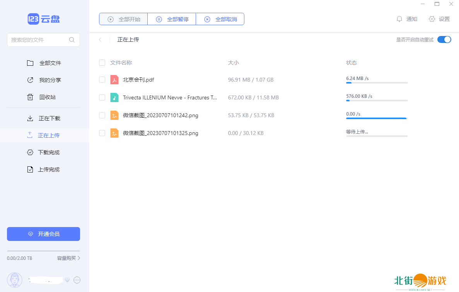459x292 pixels.
Task: Open the more options ellipsis icon
Action: [x=77, y=280]
